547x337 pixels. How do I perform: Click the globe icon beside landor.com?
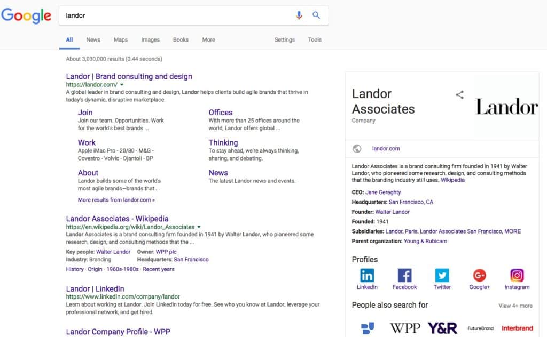click(357, 149)
